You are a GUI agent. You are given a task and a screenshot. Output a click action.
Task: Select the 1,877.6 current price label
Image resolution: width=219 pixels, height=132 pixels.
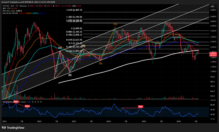213,54
